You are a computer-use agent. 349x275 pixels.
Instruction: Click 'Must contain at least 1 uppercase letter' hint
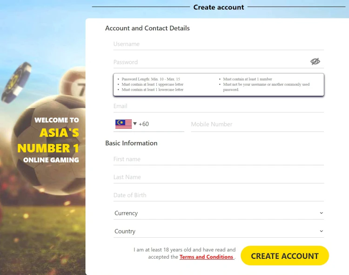[153, 84]
